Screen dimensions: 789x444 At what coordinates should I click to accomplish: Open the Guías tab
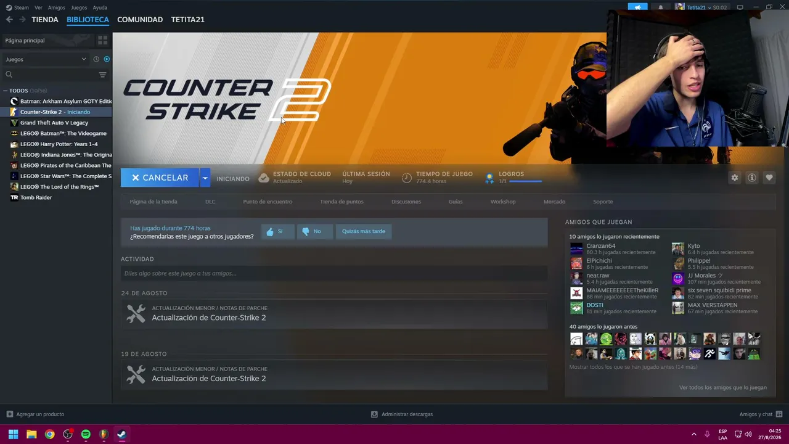[x=456, y=202]
